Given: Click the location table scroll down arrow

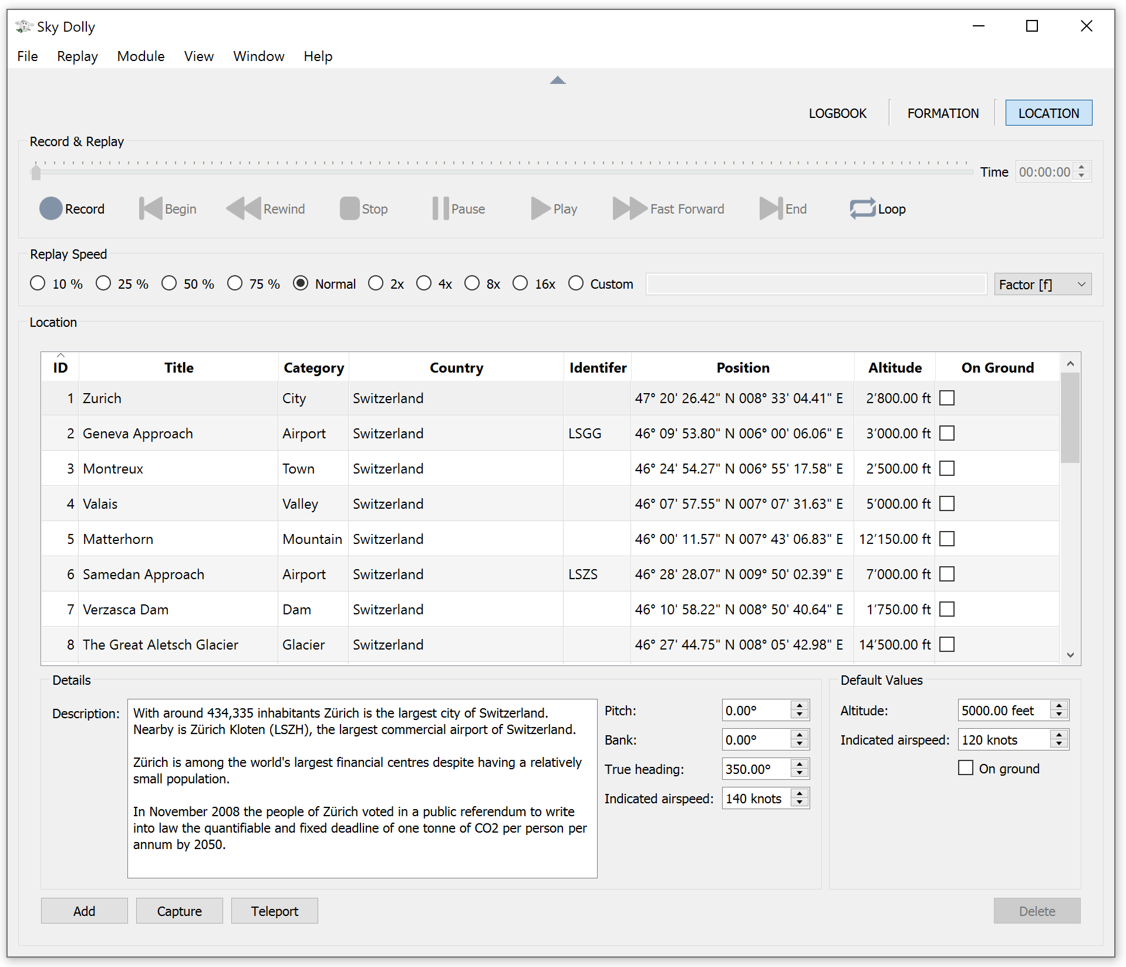Looking at the screenshot, I should coord(1070,655).
